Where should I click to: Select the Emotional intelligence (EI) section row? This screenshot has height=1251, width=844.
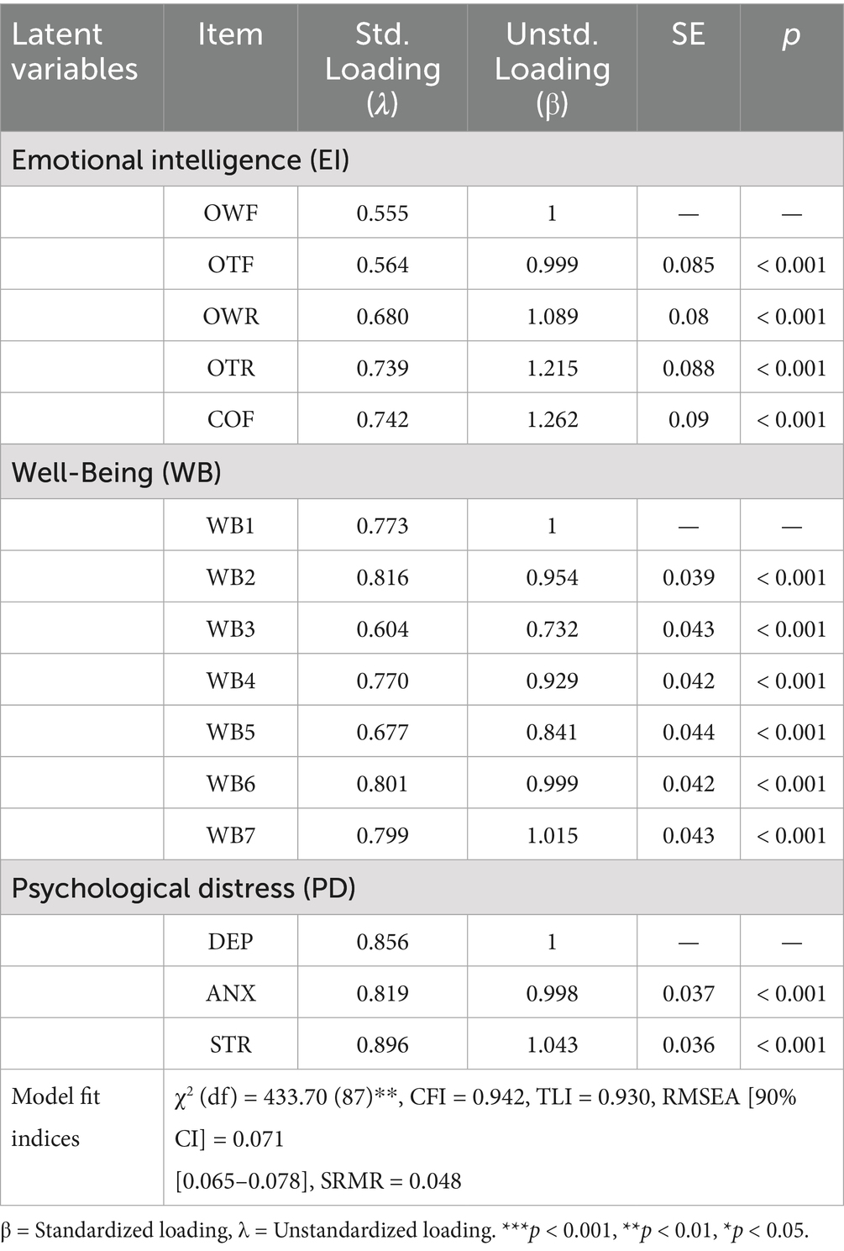(x=422, y=159)
